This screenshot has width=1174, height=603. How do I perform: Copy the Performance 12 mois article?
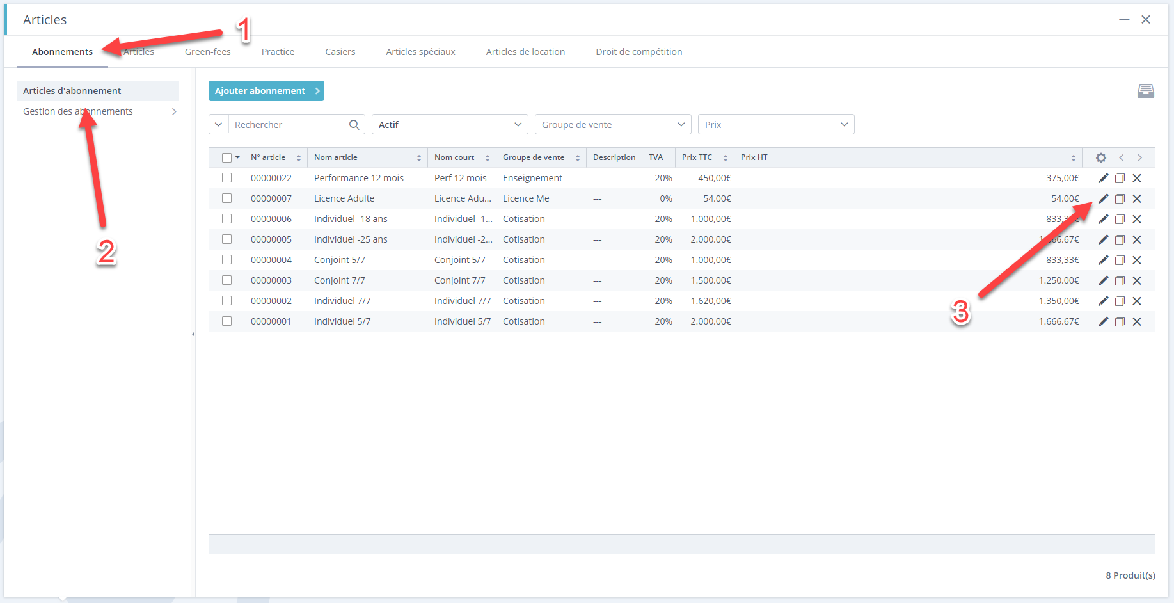[1120, 178]
